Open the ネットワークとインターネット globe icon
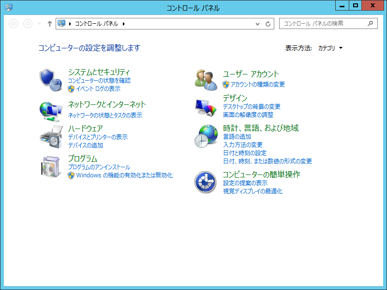The width and height of the screenshot is (387, 290). [51, 112]
